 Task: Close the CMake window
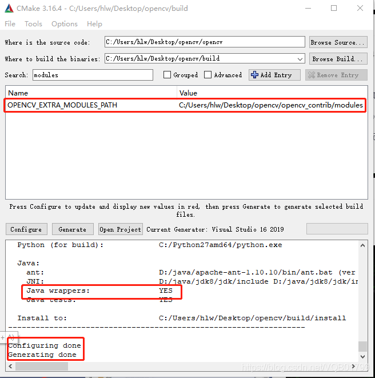360,8
